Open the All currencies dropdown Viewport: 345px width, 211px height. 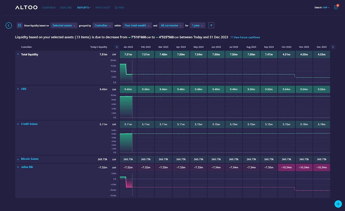pyautogui.click(x=171, y=25)
